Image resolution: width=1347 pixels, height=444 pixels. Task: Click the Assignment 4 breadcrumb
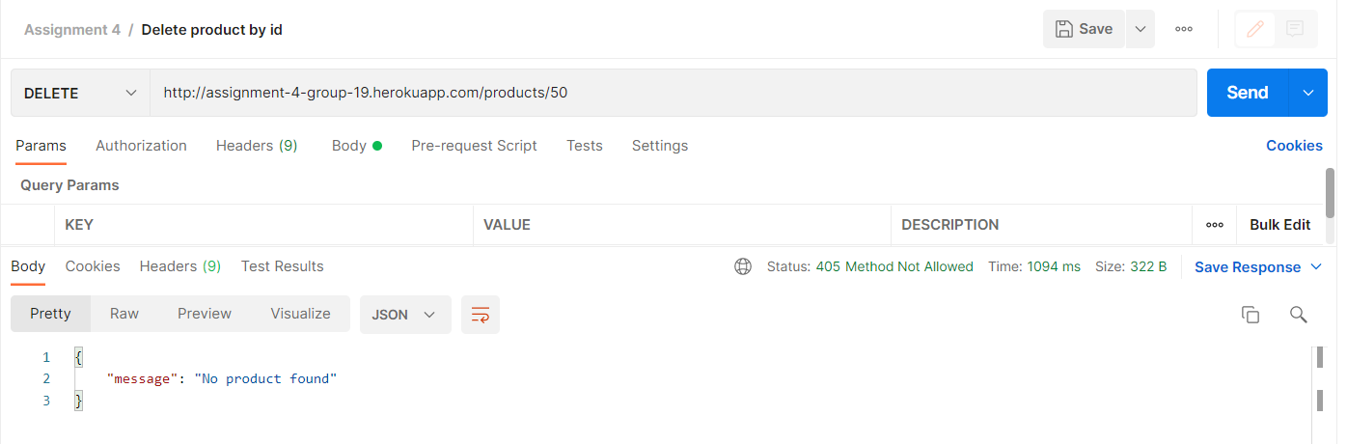pos(72,29)
